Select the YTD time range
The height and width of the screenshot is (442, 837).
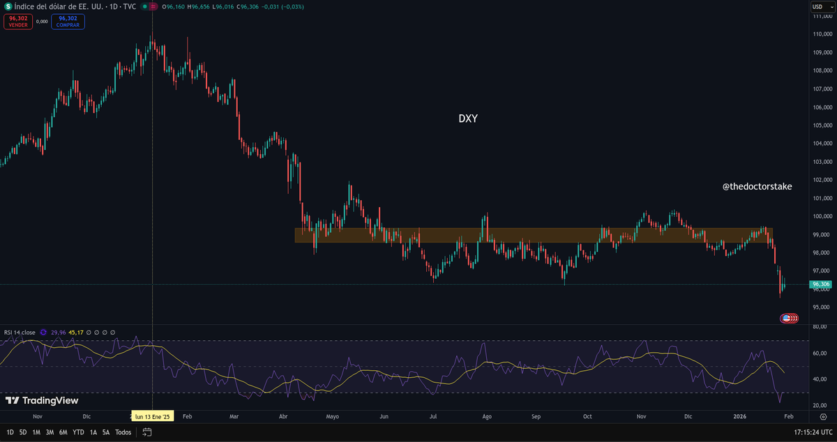pos(77,432)
